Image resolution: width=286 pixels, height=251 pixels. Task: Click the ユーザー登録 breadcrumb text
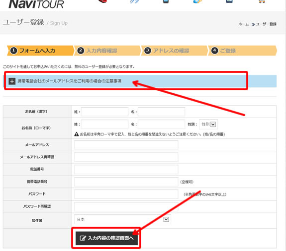click(x=266, y=24)
